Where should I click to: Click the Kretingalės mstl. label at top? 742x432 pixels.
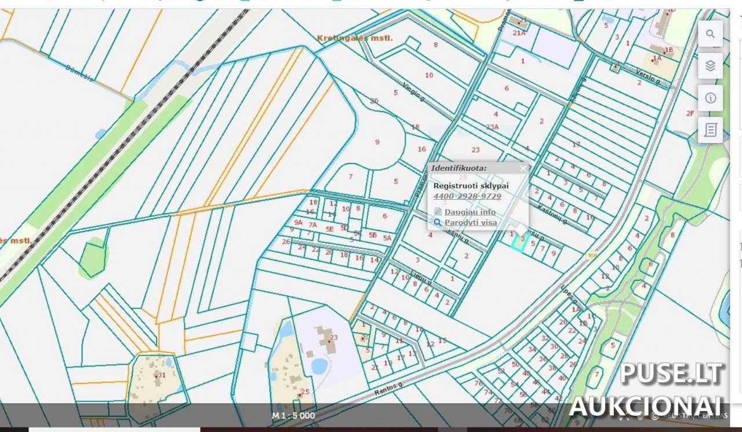(355, 38)
